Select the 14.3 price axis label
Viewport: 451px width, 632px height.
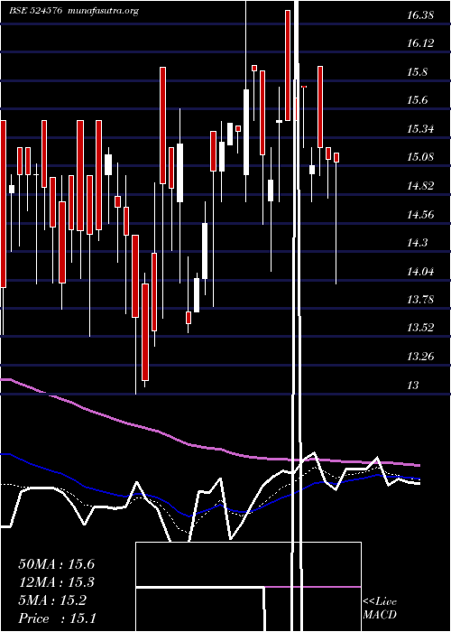(418, 243)
